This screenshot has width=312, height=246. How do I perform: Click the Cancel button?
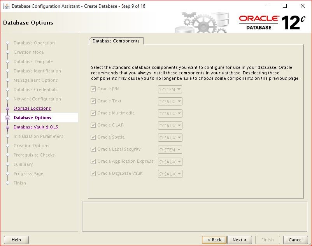296,240
